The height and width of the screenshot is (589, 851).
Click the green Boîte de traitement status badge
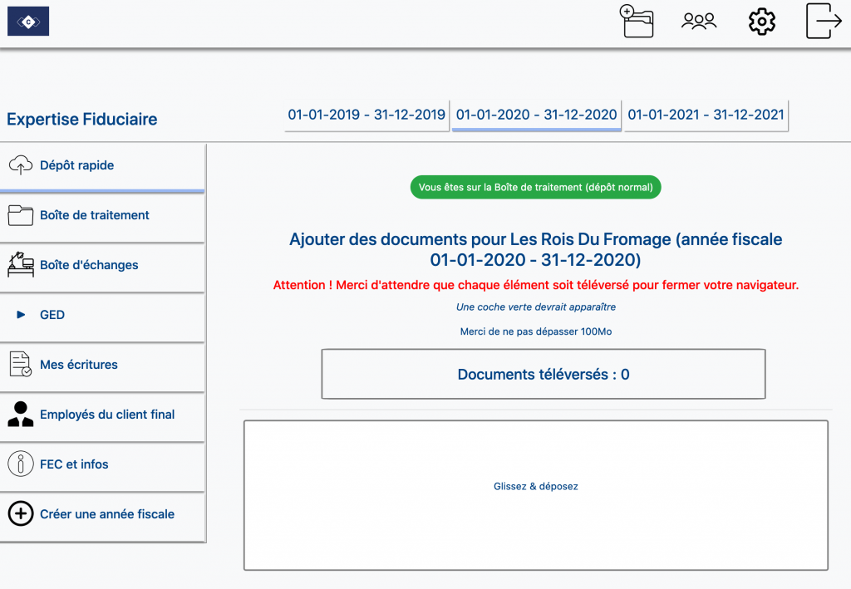[x=536, y=187]
